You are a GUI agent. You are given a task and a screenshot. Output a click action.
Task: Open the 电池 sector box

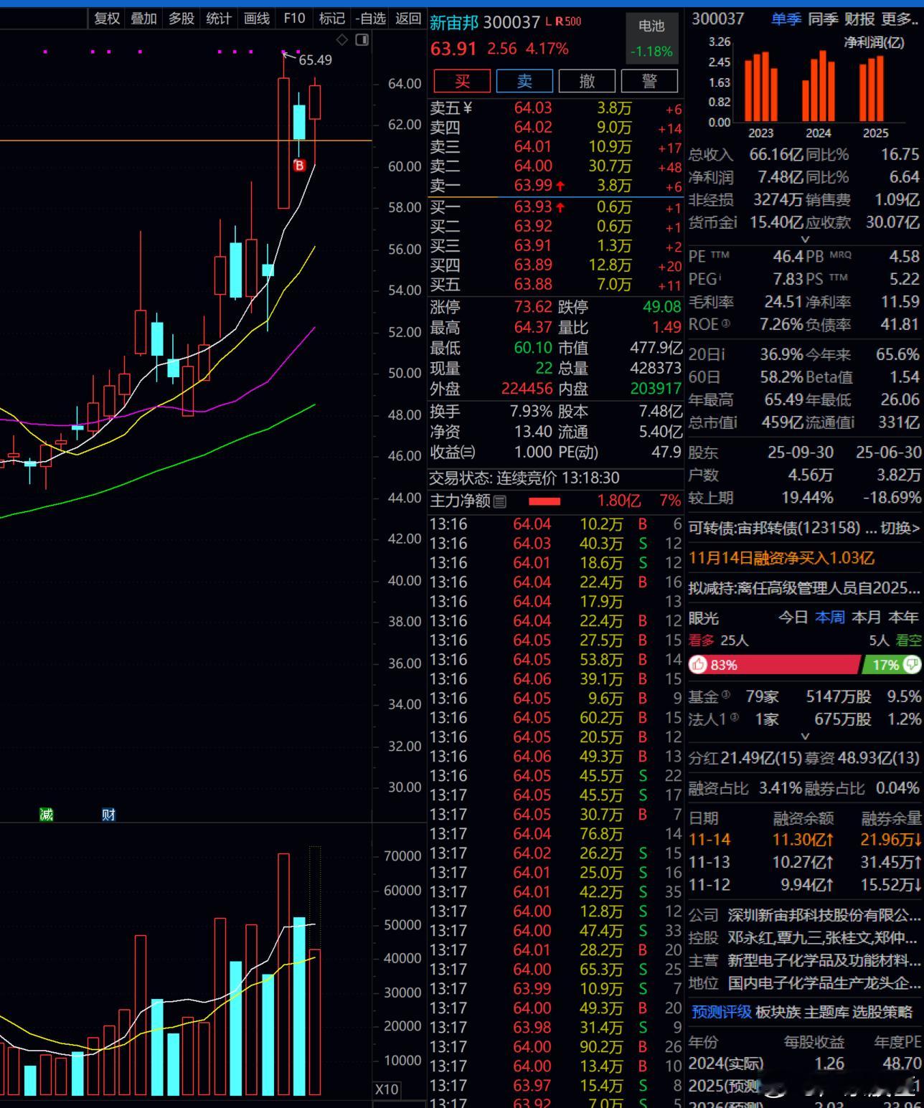click(x=651, y=38)
